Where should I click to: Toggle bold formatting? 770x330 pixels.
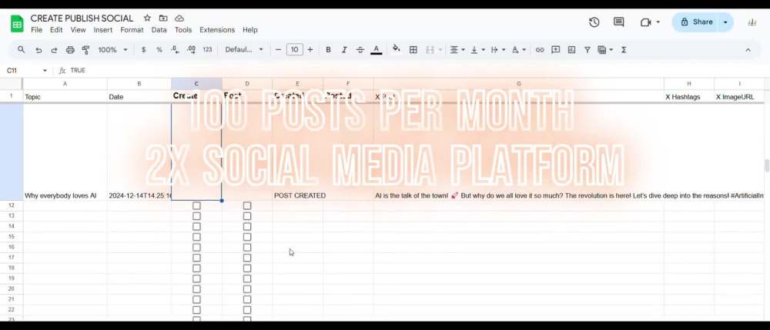(328, 49)
